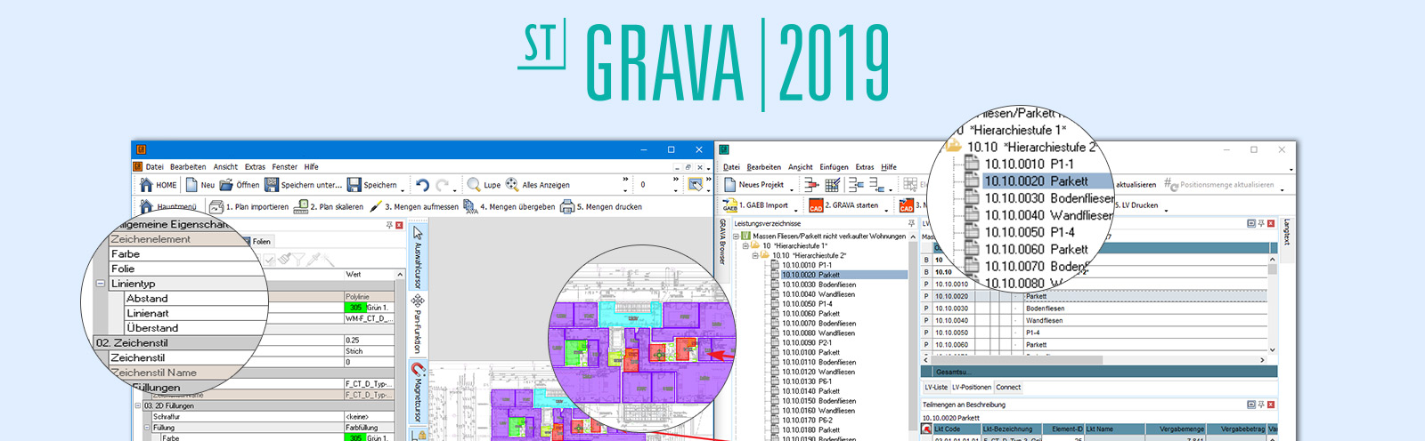
Task: Click Neues Projekt in right window
Action: [753, 185]
